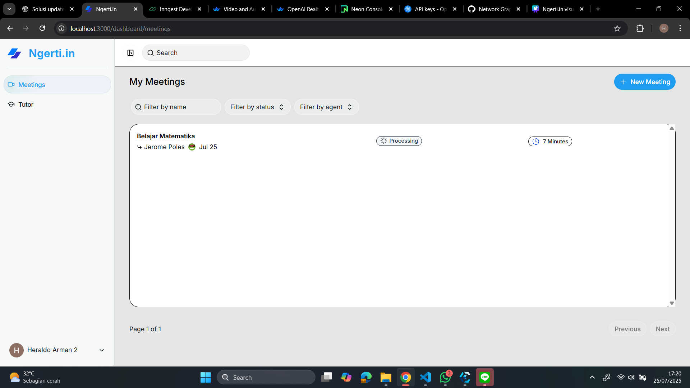Image resolution: width=690 pixels, height=388 pixels.
Task: Click the Filter by name field
Action: click(176, 107)
